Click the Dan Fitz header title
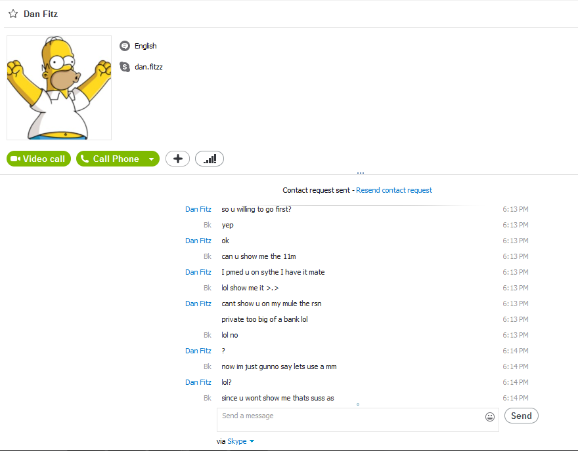This screenshot has width=578, height=451. (x=41, y=14)
